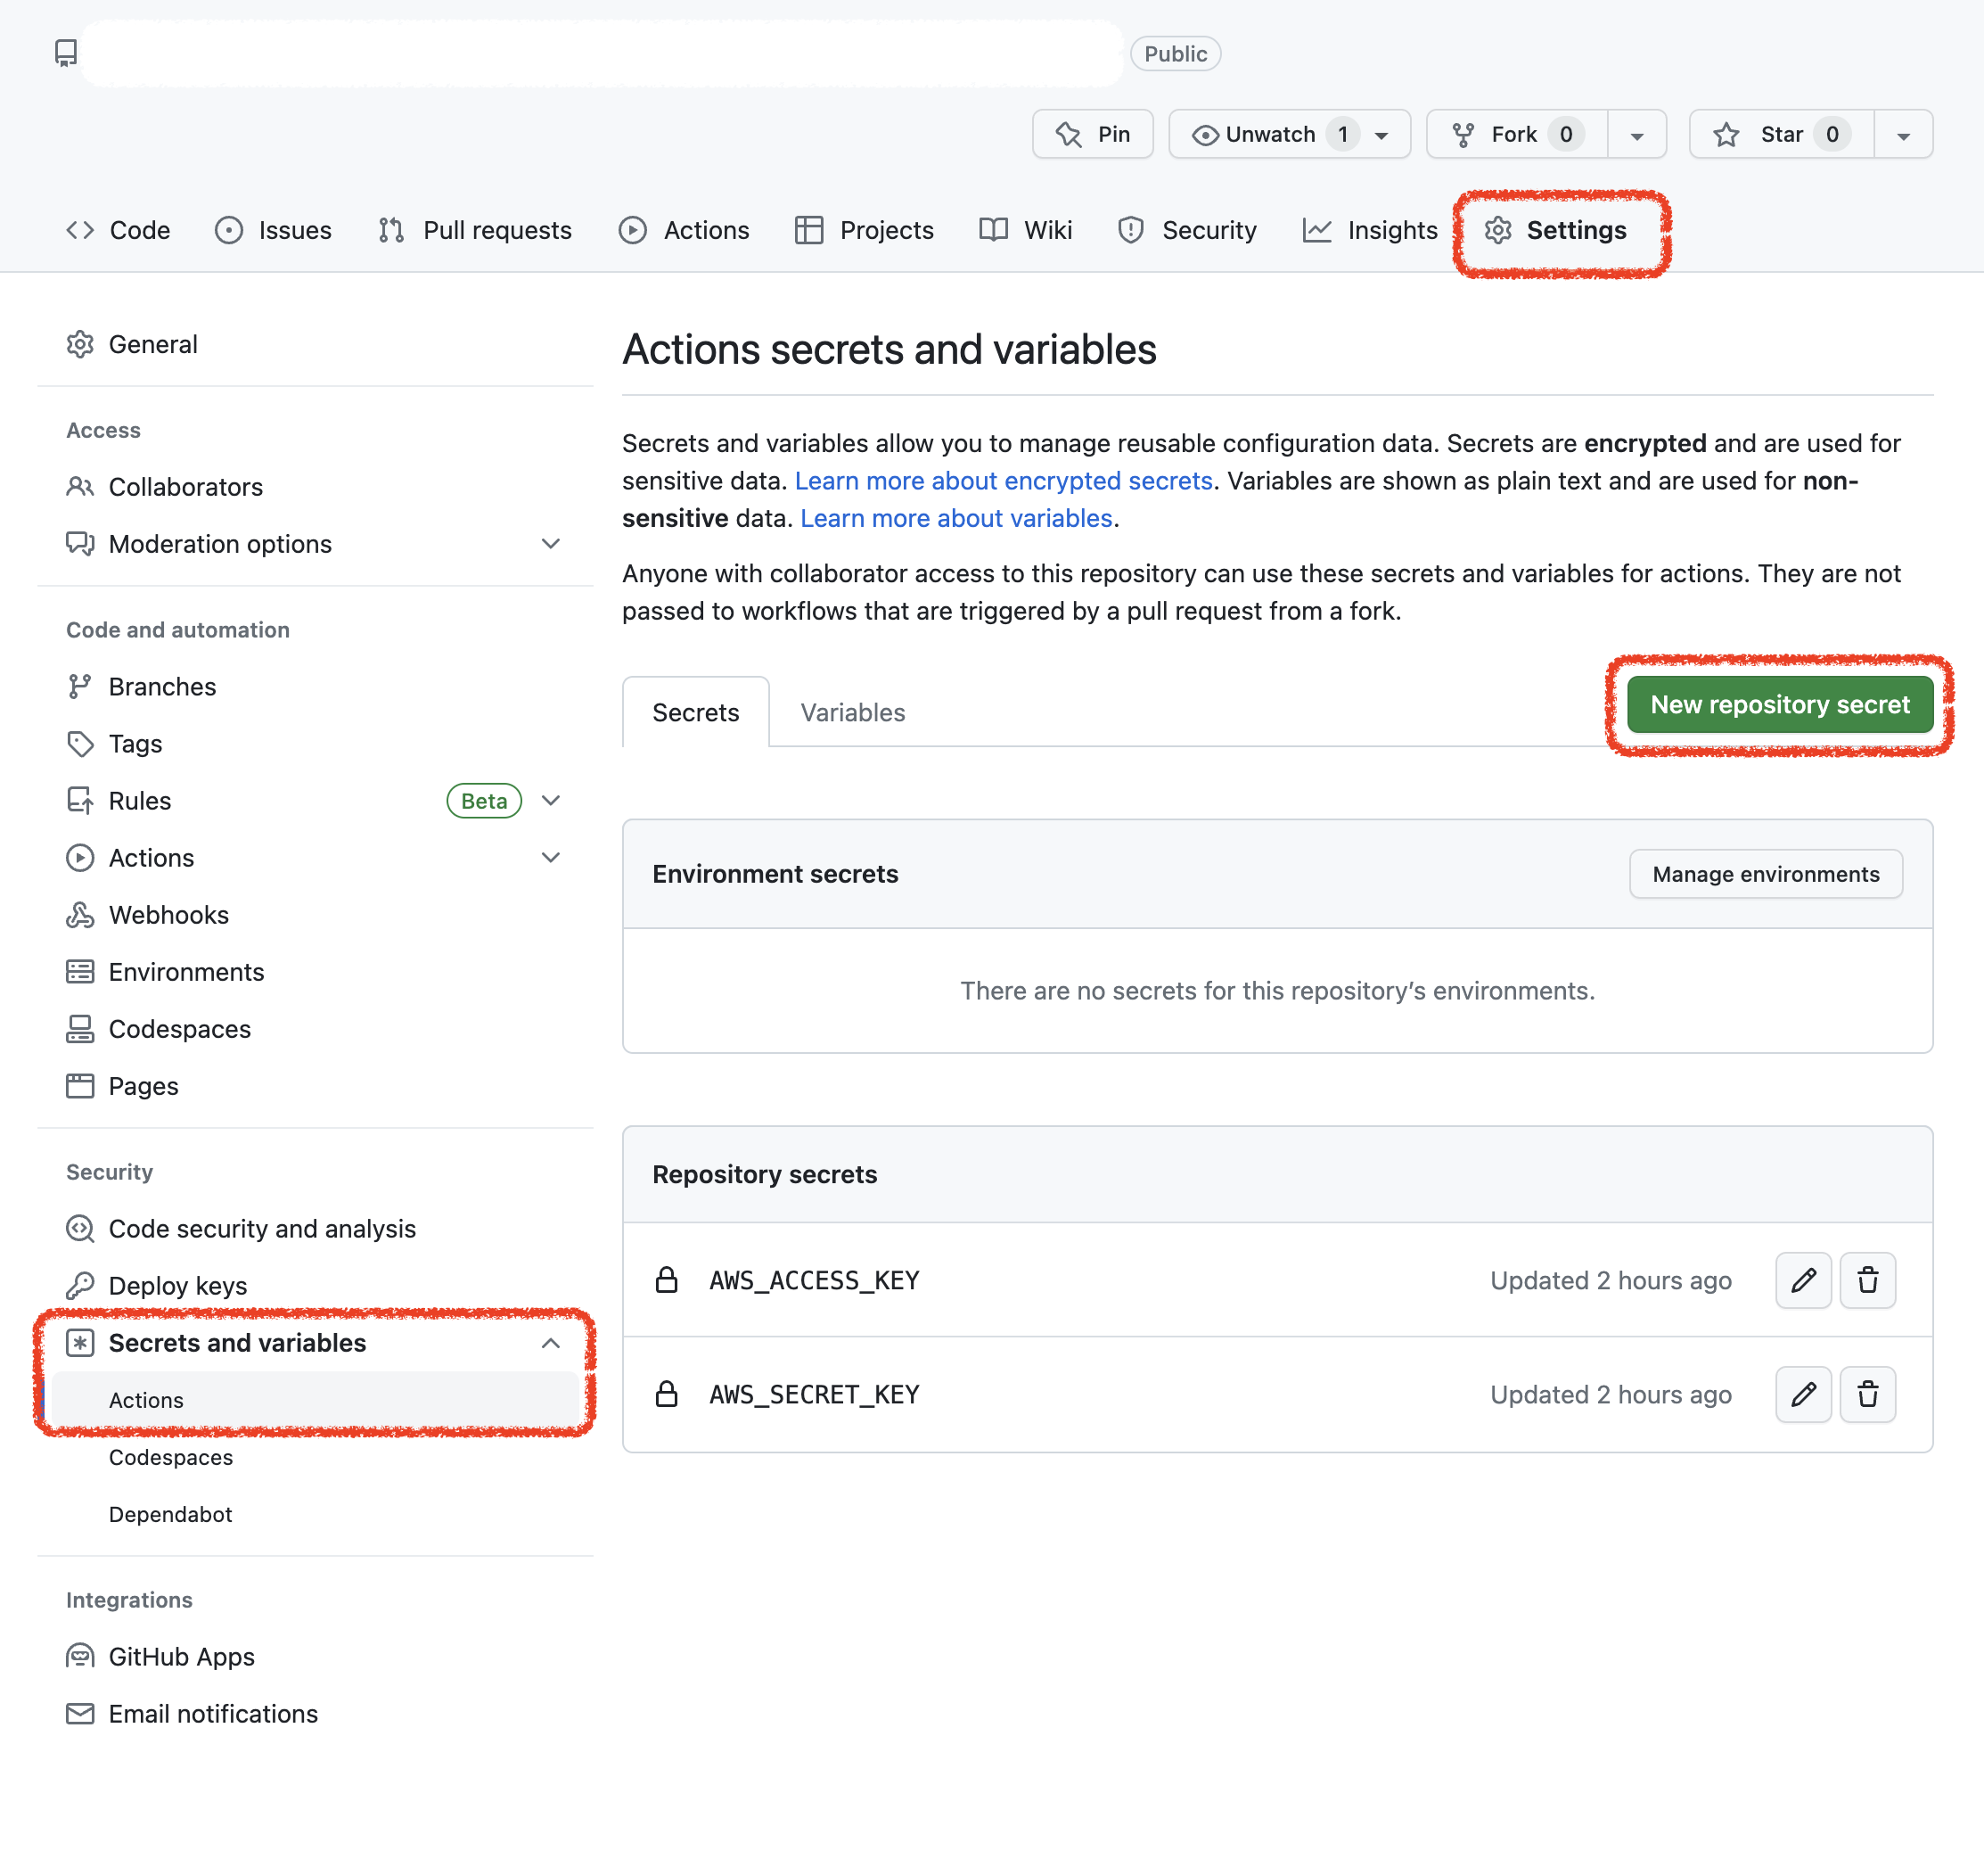
Task: Expand the Moderation options section
Action: click(550, 543)
